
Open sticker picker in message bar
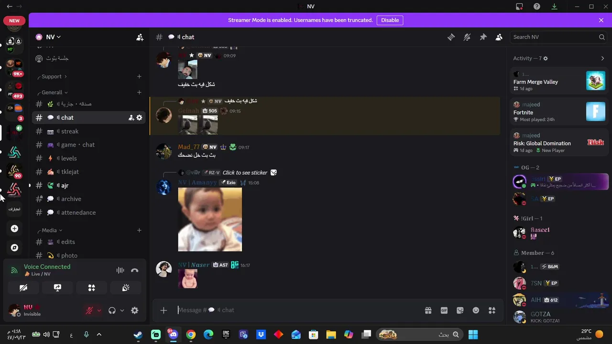(460, 310)
